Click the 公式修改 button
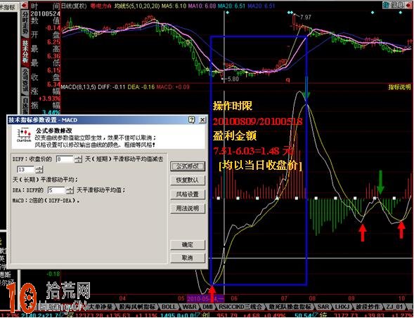This screenshot has width=414, height=318. tap(188, 166)
